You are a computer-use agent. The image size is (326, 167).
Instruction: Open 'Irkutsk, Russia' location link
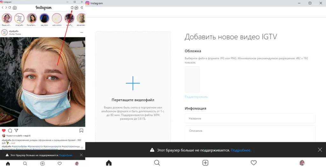tap(15, 34)
